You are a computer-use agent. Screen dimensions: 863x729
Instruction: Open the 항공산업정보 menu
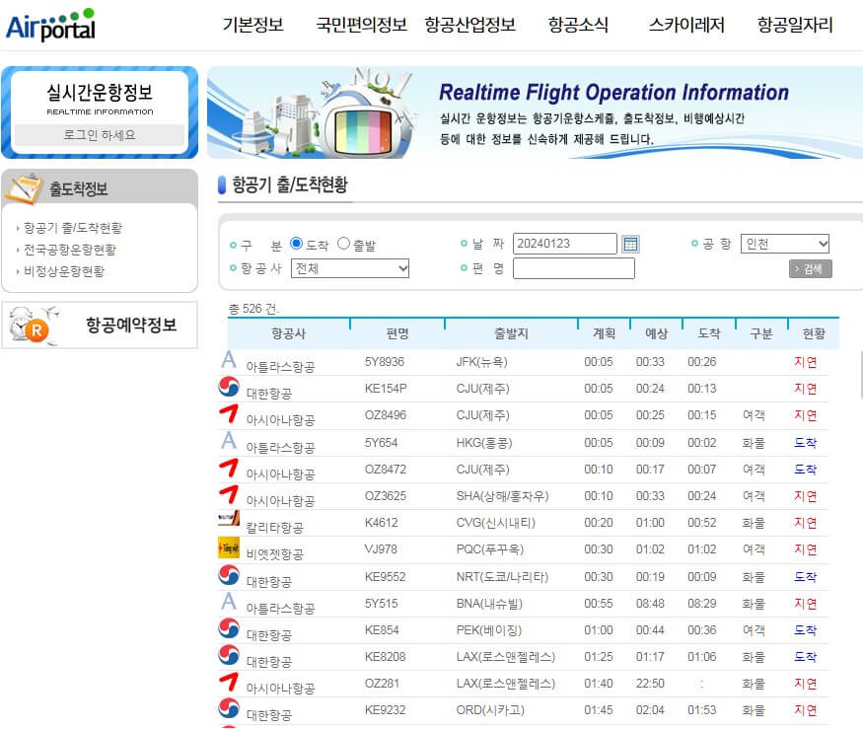coord(470,25)
